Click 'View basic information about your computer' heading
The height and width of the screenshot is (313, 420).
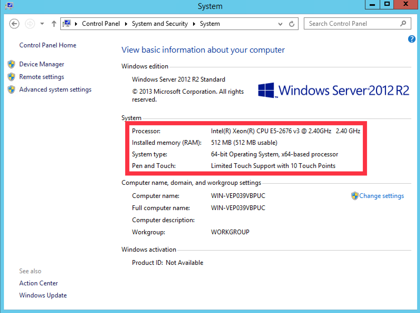click(203, 50)
